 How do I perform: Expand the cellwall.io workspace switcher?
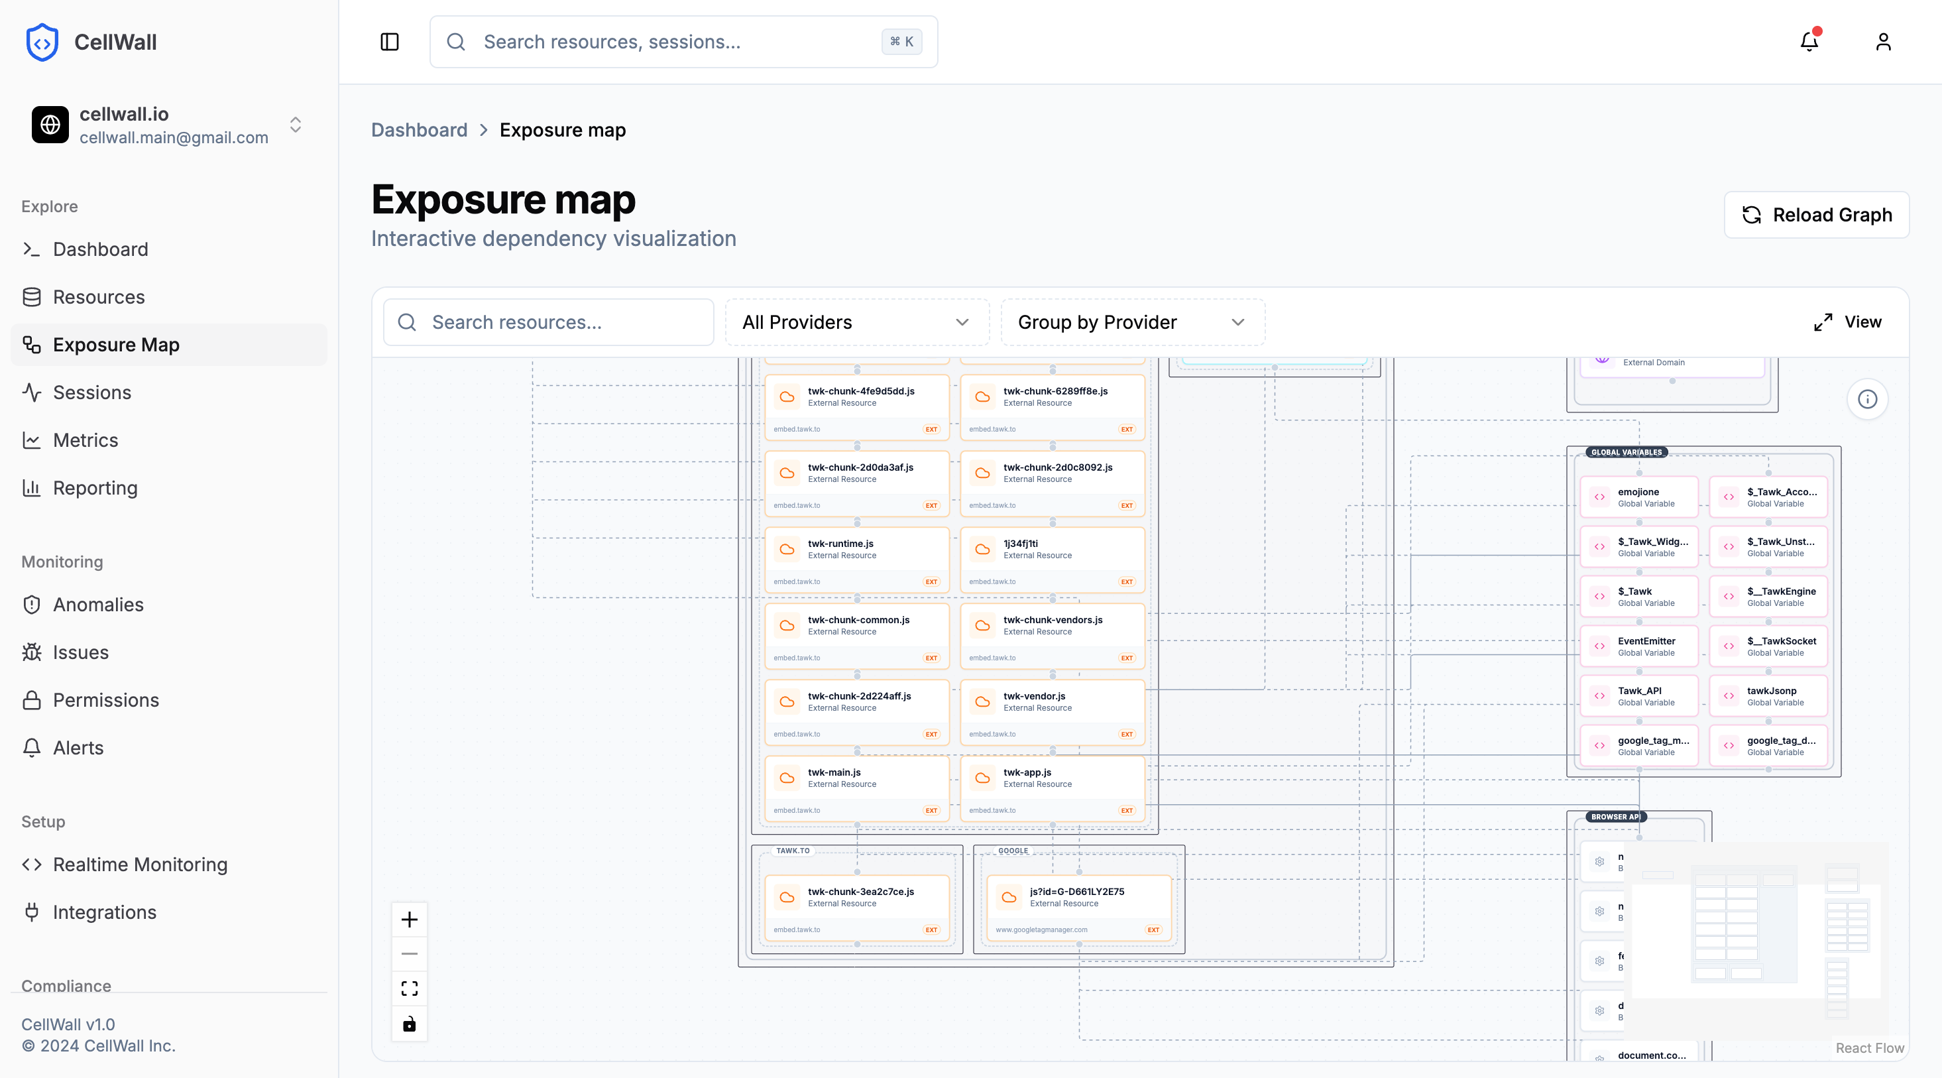[295, 125]
